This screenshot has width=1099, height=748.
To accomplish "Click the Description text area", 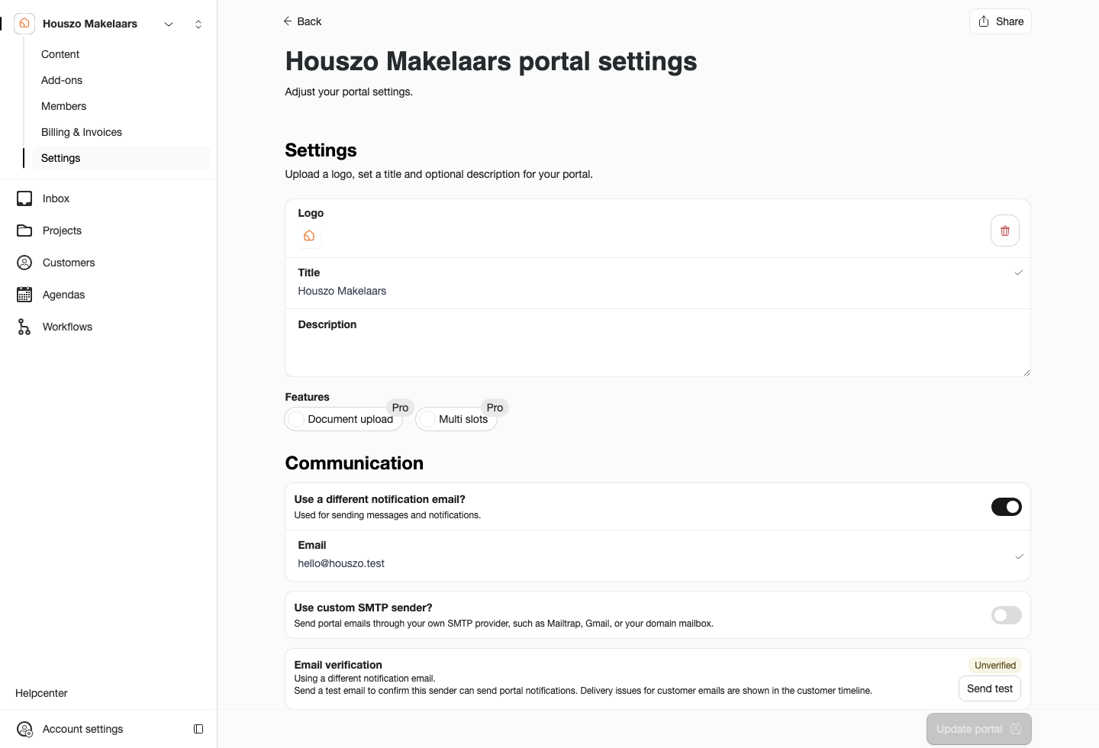I will tap(658, 343).
